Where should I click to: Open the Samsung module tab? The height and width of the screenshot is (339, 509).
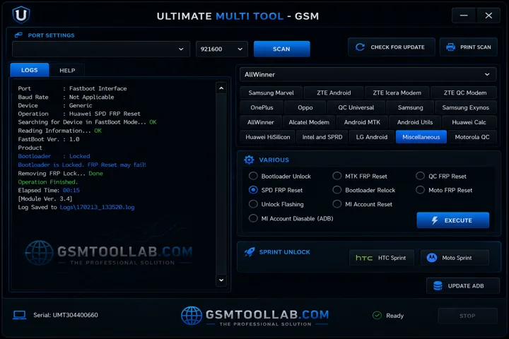click(x=410, y=107)
